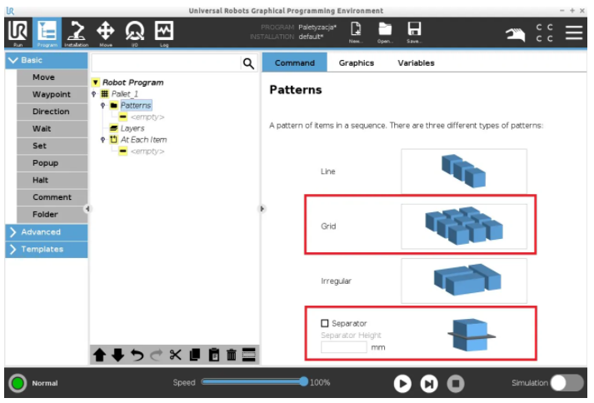Expand the Templates section
594x403 pixels.
pos(46,249)
